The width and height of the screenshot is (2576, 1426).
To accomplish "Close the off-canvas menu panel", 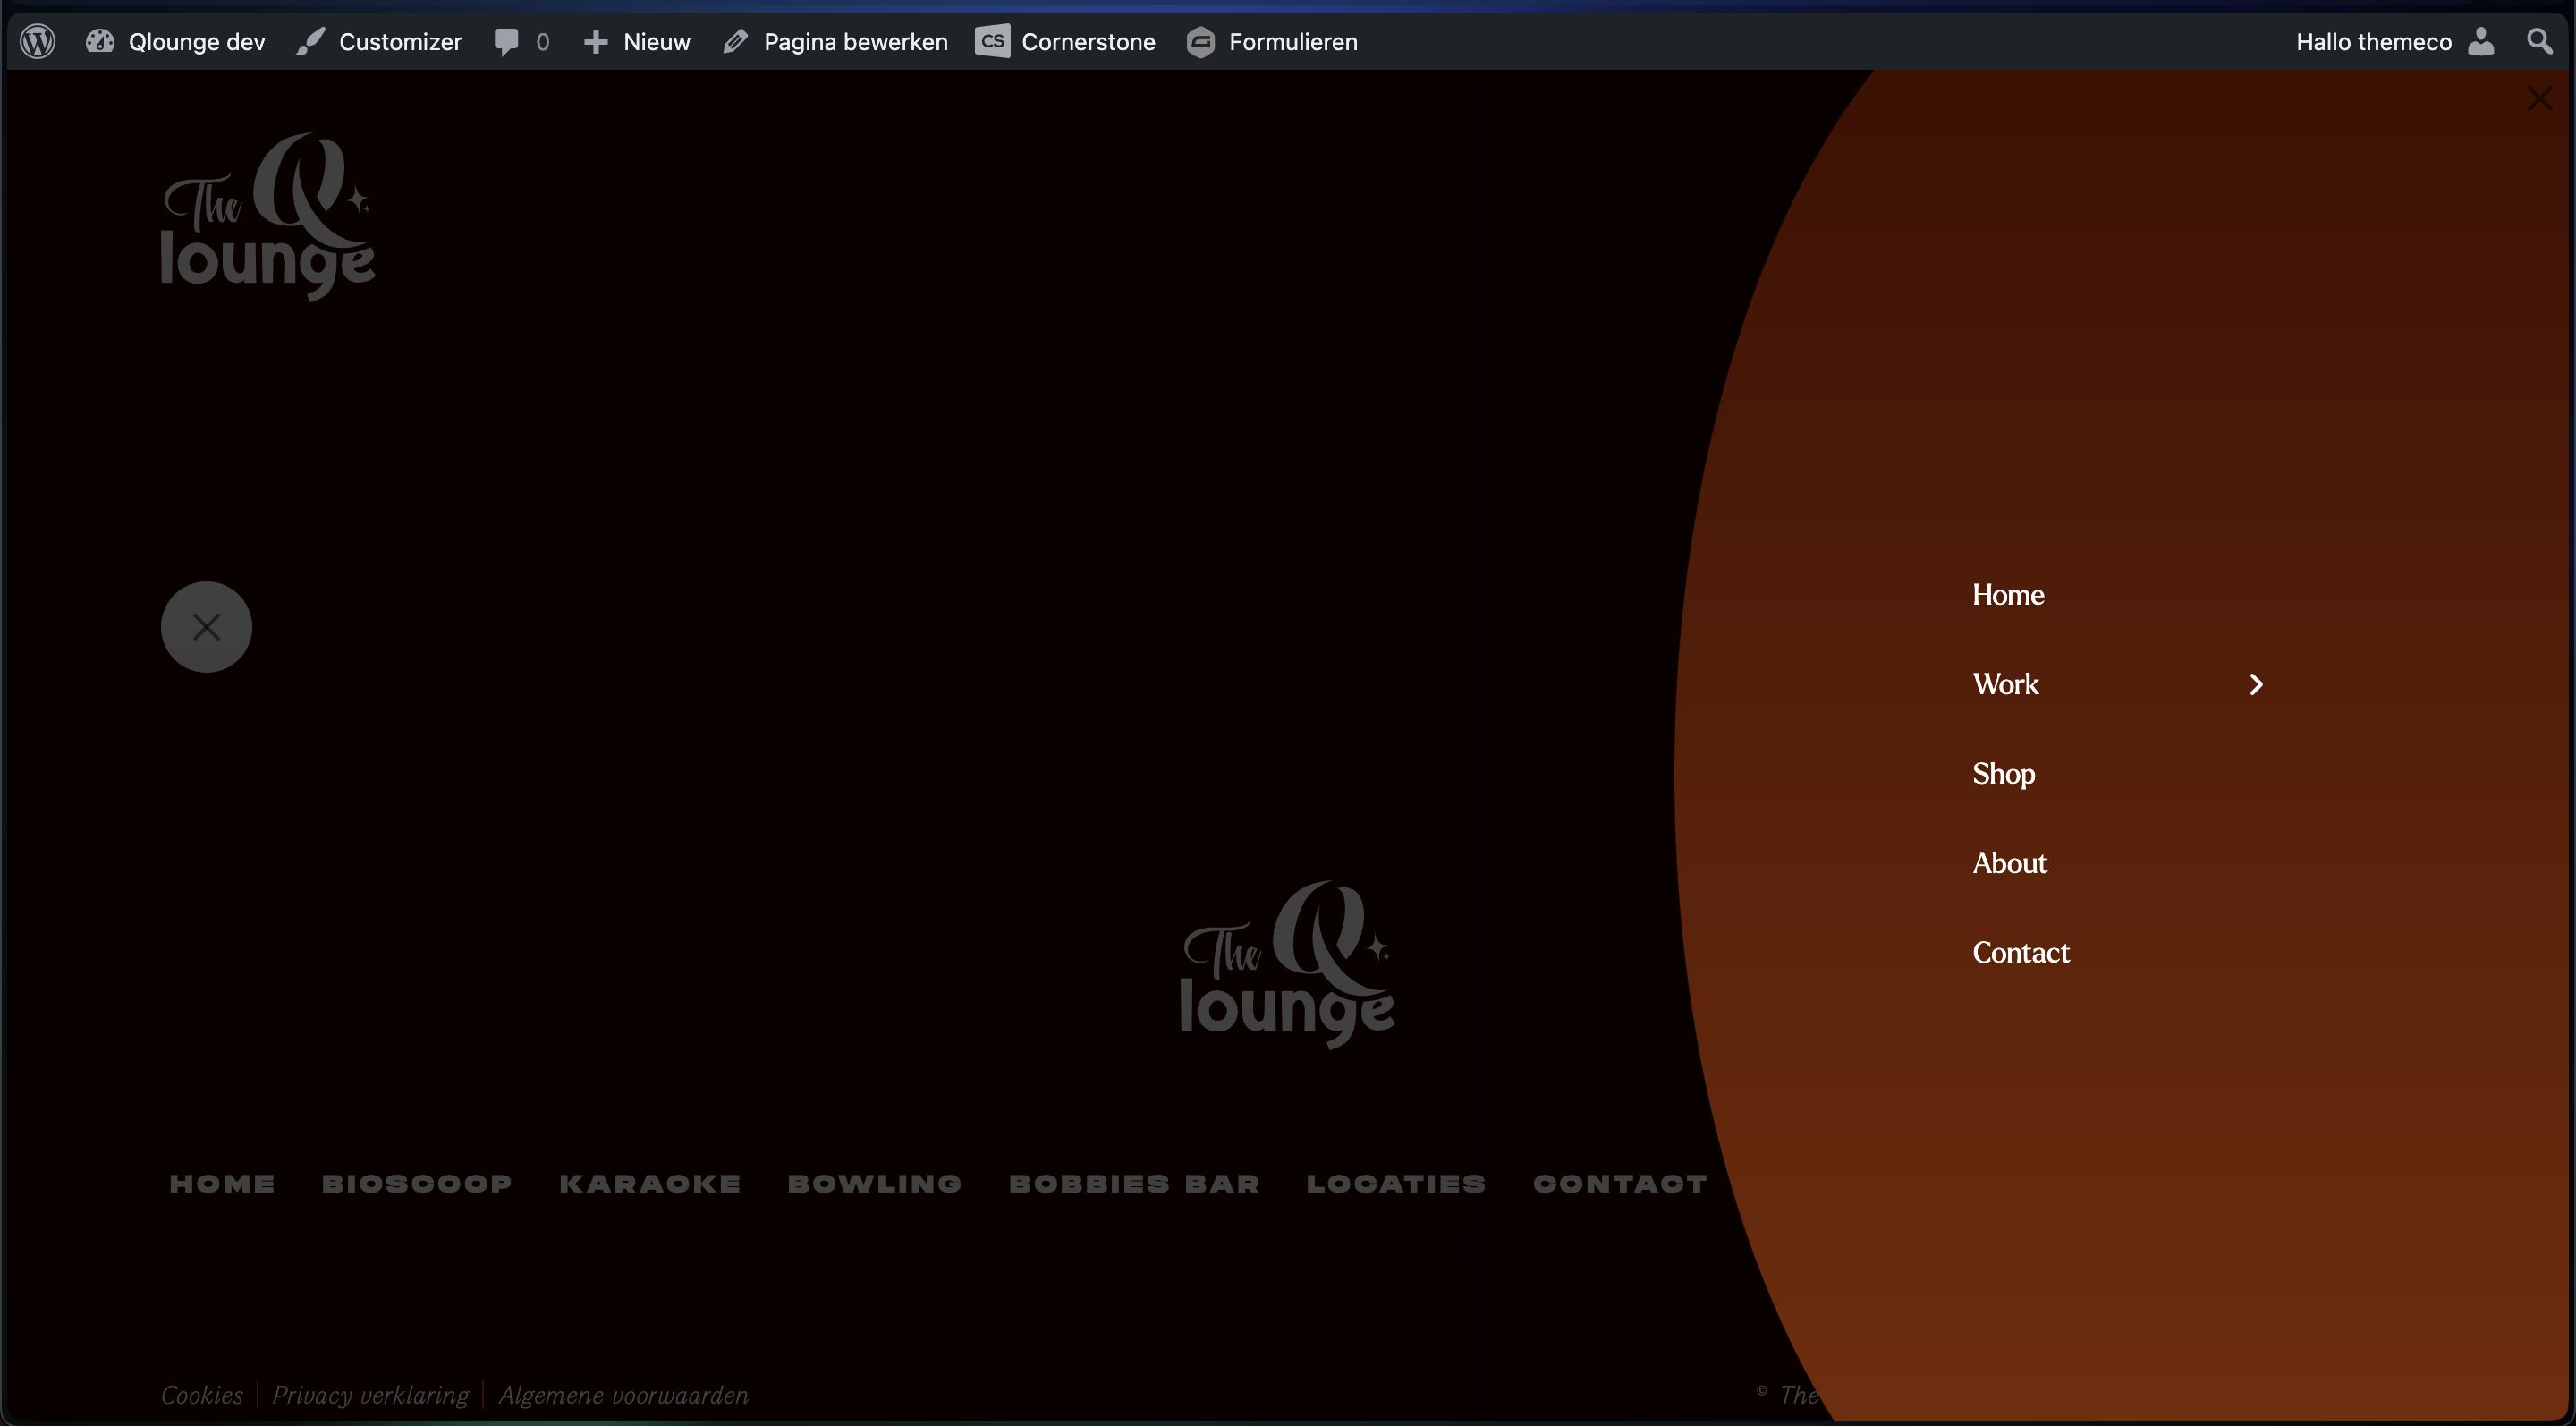I will pyautogui.click(x=2539, y=99).
